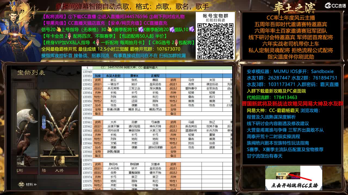Select cell containing 群貂蝉

(134, 164)
